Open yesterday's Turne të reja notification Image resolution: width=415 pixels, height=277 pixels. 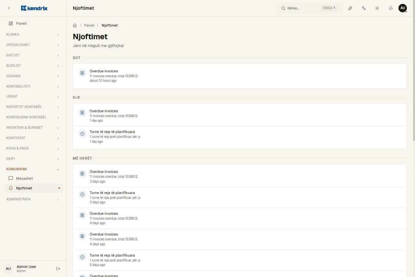point(240,137)
